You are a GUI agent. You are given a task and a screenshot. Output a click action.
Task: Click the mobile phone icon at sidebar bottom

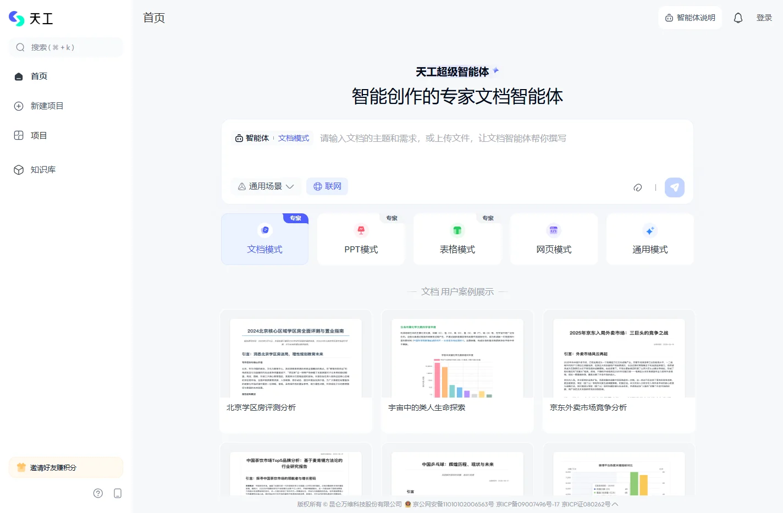118,493
